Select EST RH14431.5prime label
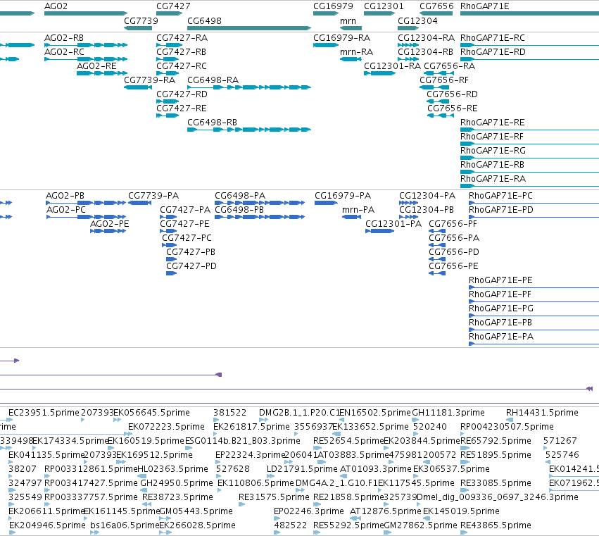Screen dimensions: 599x536 [542, 413]
